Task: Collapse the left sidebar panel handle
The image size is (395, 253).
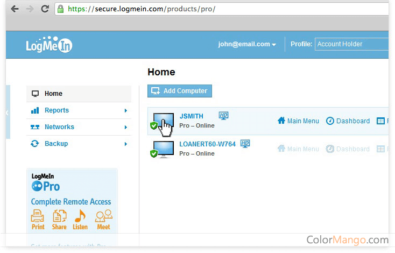Action: pyautogui.click(x=8, y=112)
